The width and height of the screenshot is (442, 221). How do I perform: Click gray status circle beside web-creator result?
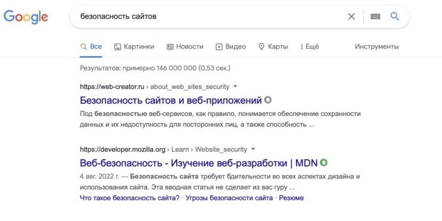coord(268,100)
